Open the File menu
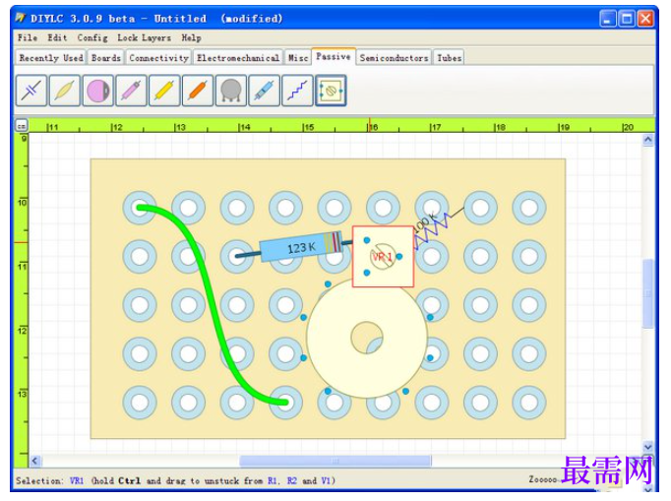The height and width of the screenshot is (501, 671). [28, 37]
